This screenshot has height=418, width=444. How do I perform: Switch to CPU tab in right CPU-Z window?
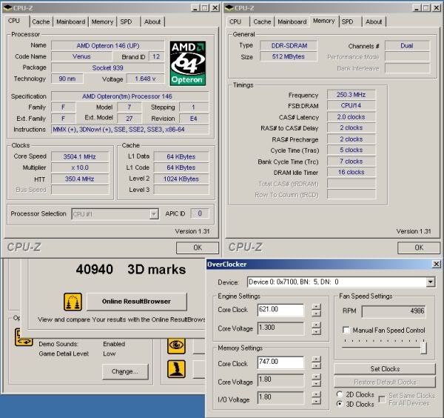235,21
